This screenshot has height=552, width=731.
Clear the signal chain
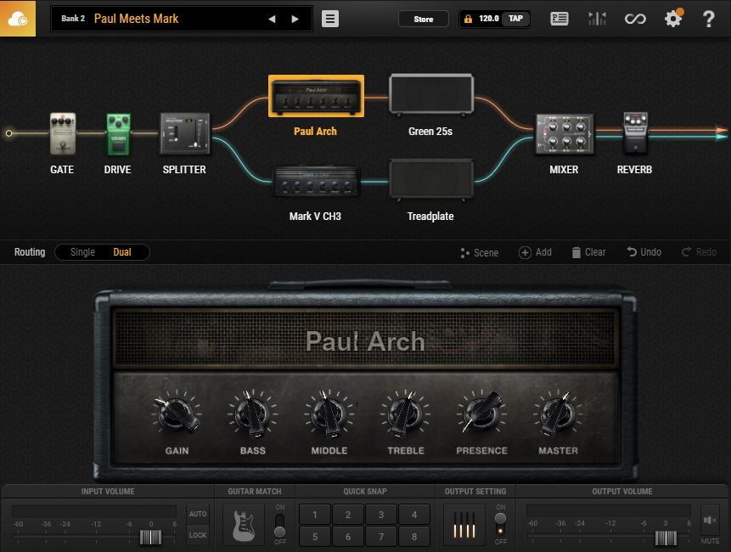tap(589, 252)
